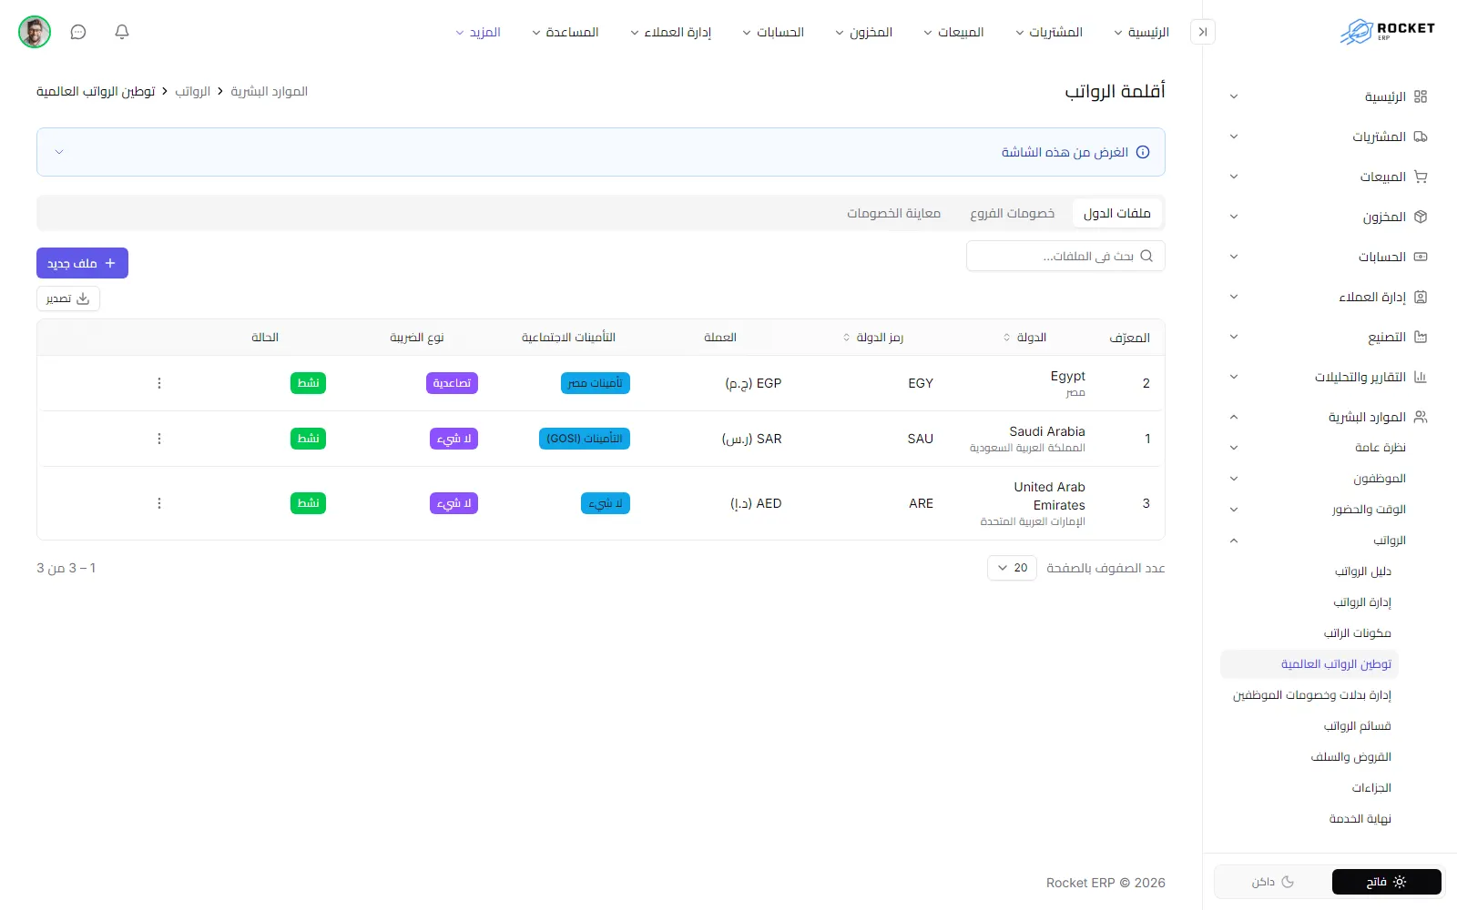Sort the table by الدولة column
This screenshot has height=910, width=1457.
(x=1025, y=338)
